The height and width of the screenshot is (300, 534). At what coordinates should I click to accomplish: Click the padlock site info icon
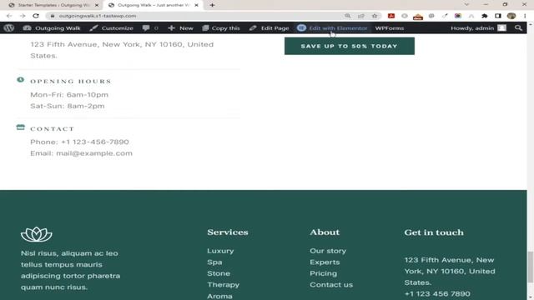click(53, 16)
